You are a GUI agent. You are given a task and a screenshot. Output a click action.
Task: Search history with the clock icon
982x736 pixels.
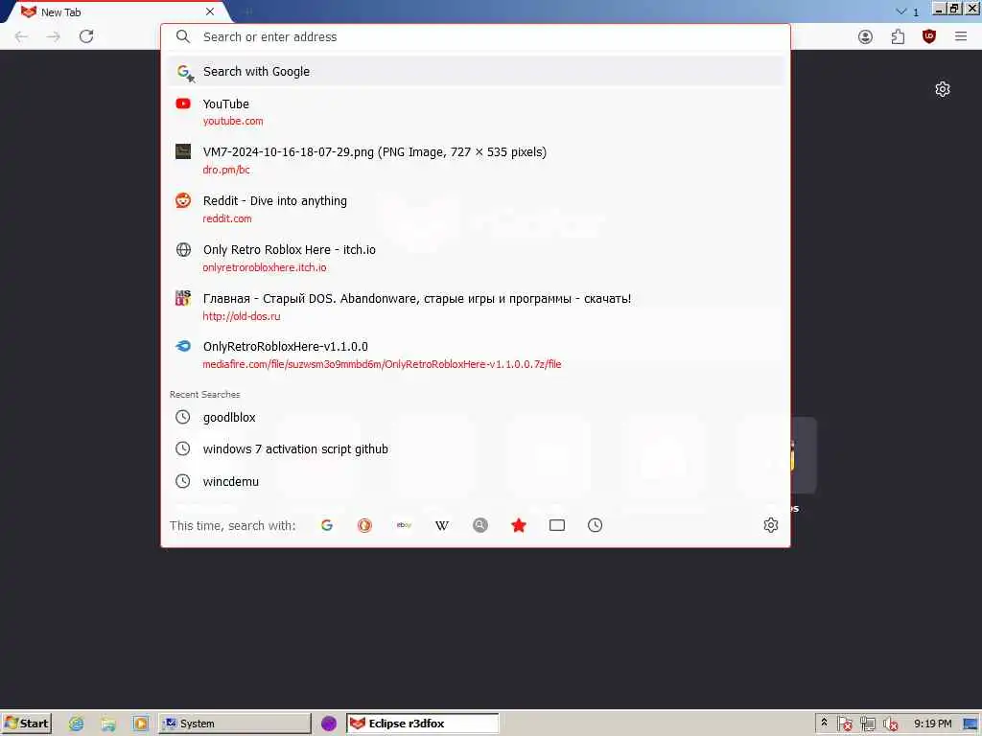point(595,525)
